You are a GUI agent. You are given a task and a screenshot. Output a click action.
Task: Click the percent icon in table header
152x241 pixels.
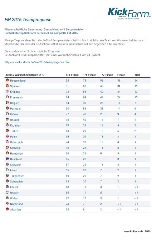click(43, 75)
